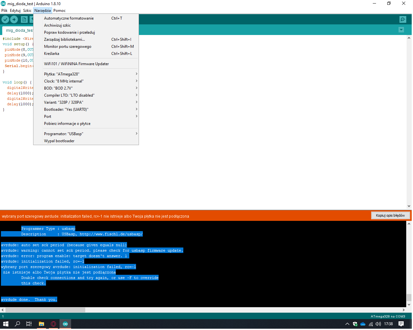
Task: Click the "Double check connections and try again" line
Action: click(x=90, y=278)
